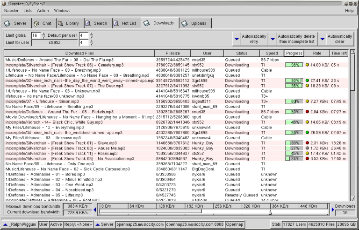This screenshot has height=230, width=359.
Task: Open the Library tab
Action: [x=70, y=23]
